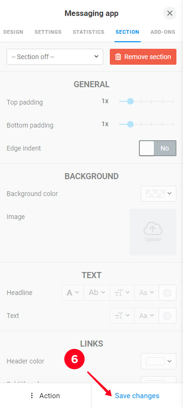Image resolution: width=183 pixels, height=408 pixels.
Task: Open Text row Aa style option
Action: coord(146,316)
